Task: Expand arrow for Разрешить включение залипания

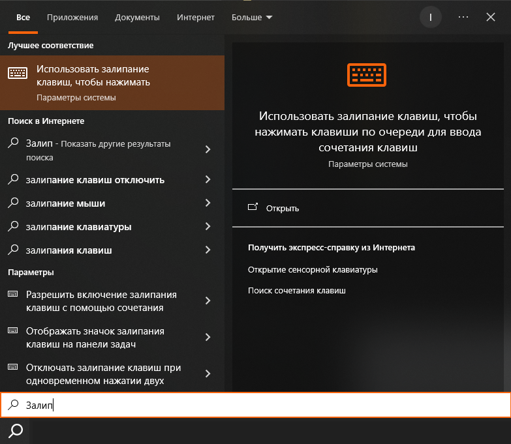Action: pos(208,301)
